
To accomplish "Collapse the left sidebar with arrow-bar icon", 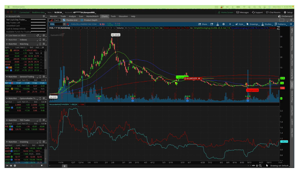I will click(x=7, y=166).
